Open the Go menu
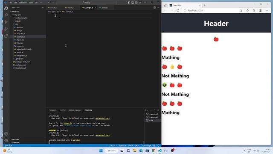273x154 pixels. point(36,3)
